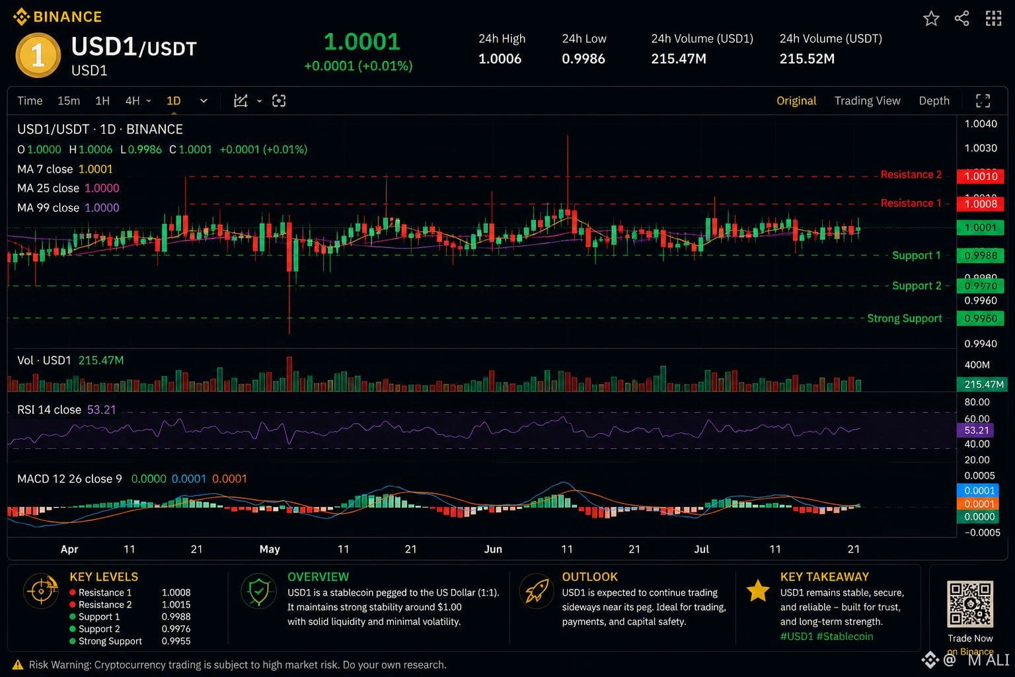
Task: Click the green 0.9988 price axis tag
Action: pos(981,256)
